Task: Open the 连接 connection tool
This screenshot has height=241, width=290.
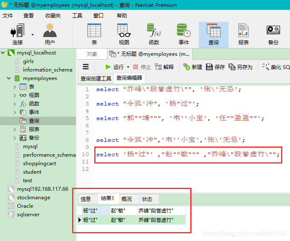Action: [17, 34]
